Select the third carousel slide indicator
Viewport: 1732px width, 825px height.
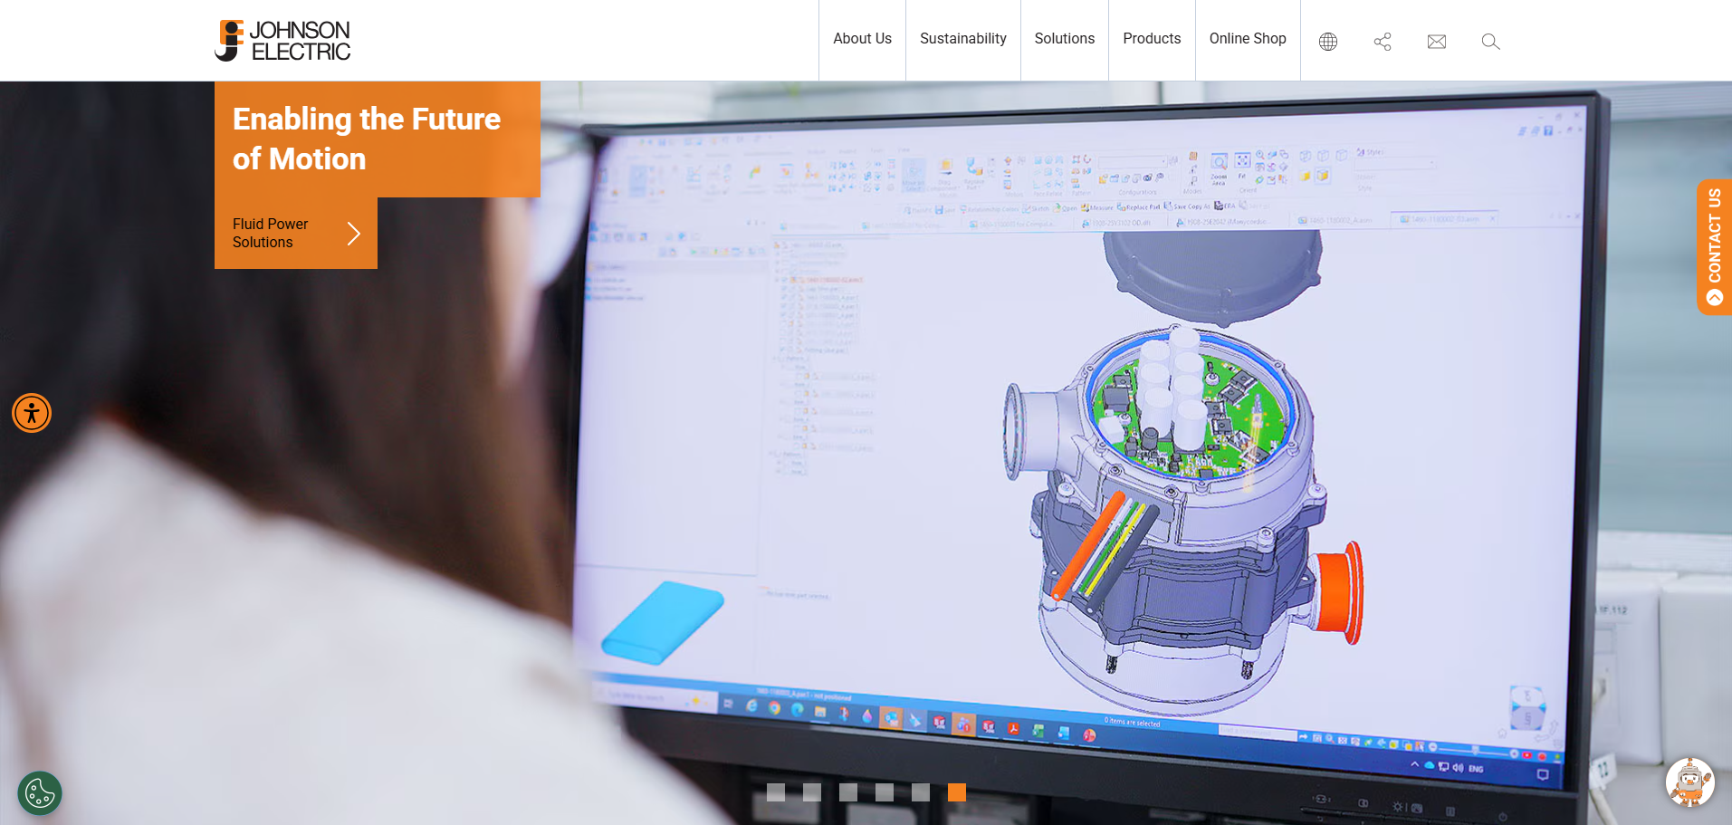coord(848,792)
